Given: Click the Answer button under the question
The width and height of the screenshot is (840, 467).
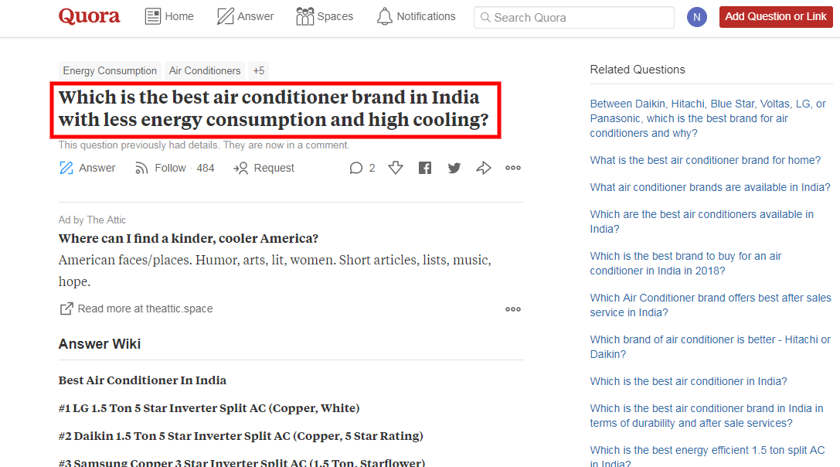Looking at the screenshot, I should (x=87, y=168).
